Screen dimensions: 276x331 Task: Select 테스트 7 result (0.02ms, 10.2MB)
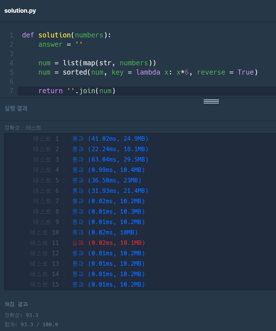pyautogui.click(x=89, y=201)
